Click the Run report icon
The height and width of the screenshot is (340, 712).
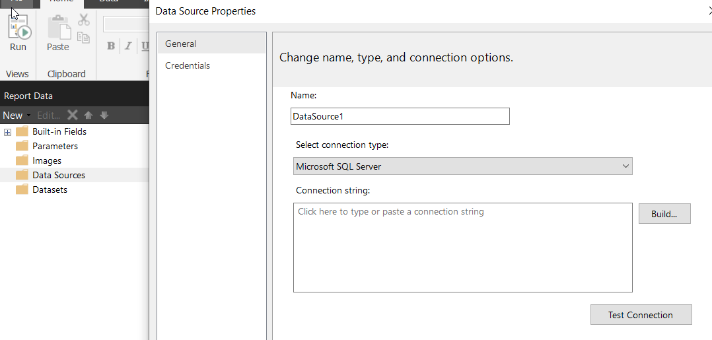[x=19, y=28]
